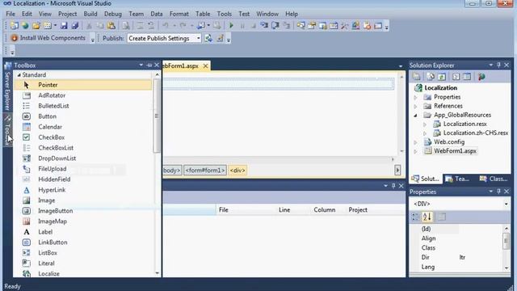Open the File menu
517x291 pixels.
(11, 14)
